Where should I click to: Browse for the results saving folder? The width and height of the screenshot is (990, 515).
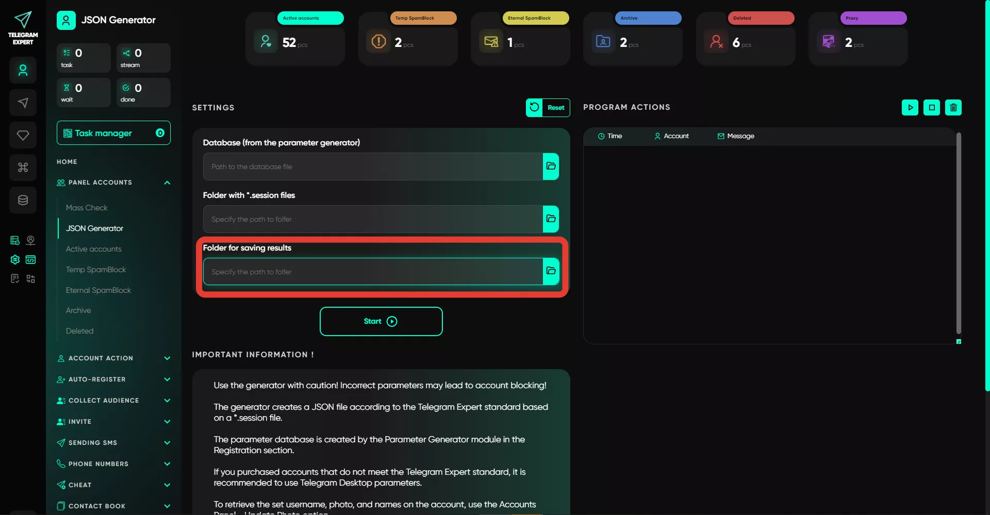pyautogui.click(x=551, y=271)
